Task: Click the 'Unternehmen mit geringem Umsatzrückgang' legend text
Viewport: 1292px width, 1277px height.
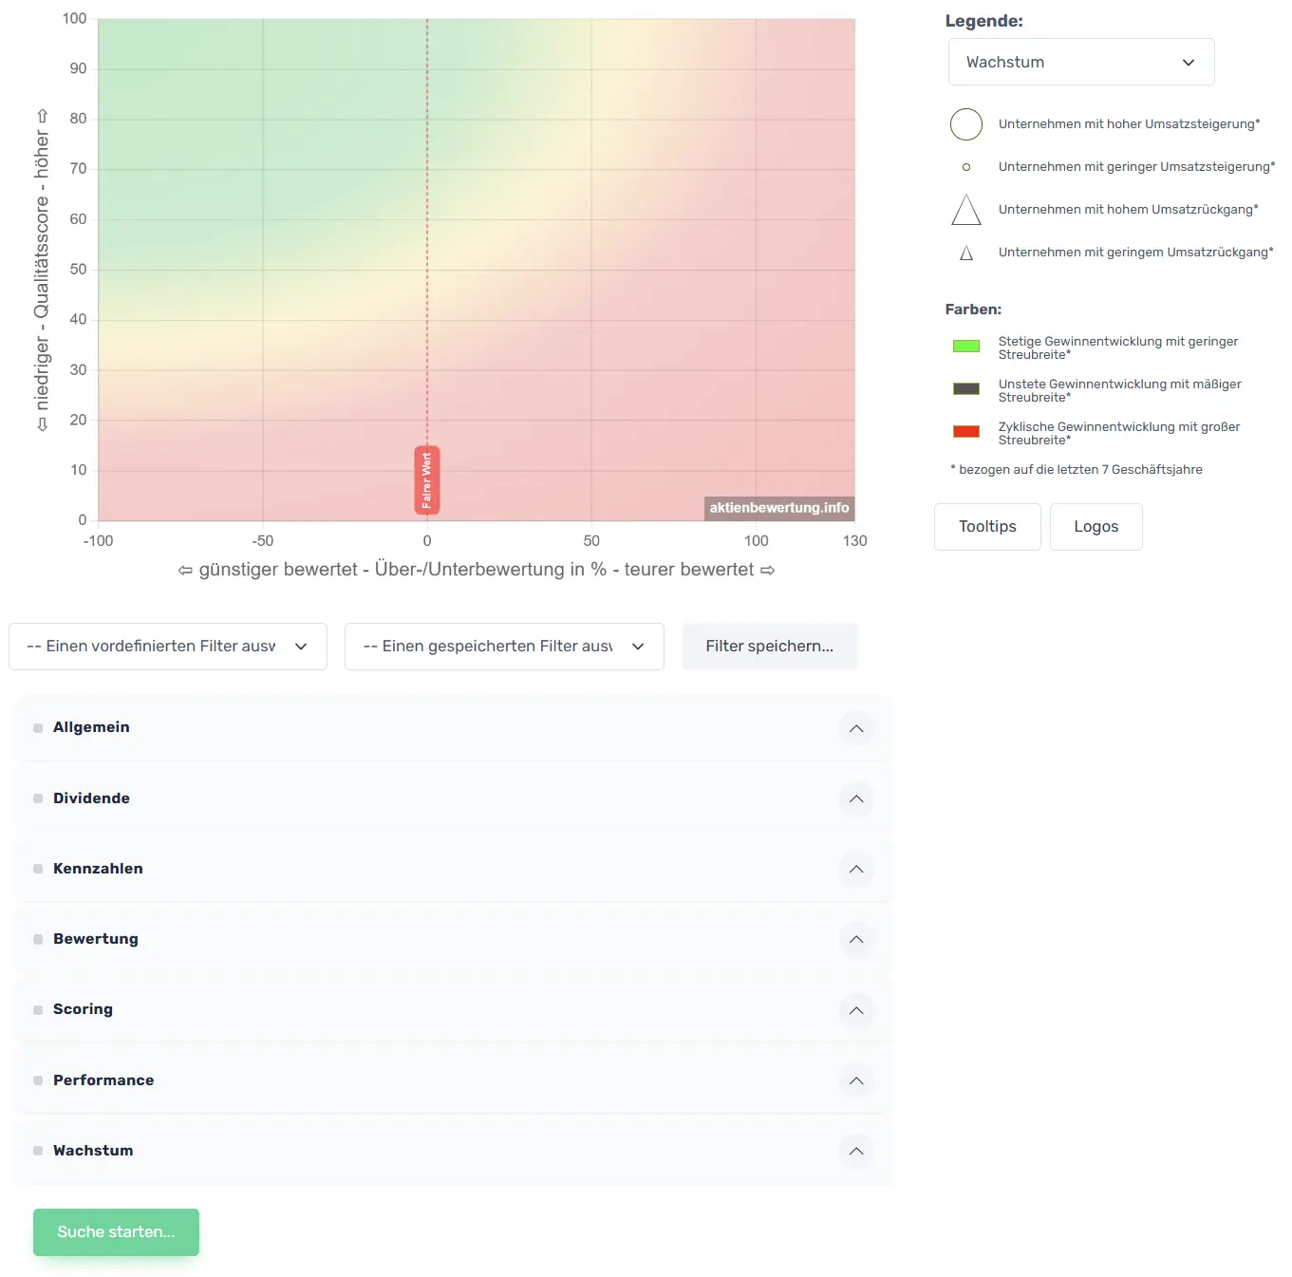Action: 1135,253
